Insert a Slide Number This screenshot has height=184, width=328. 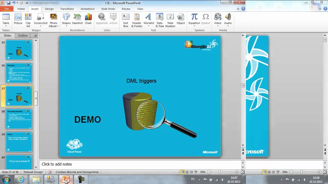point(170,20)
